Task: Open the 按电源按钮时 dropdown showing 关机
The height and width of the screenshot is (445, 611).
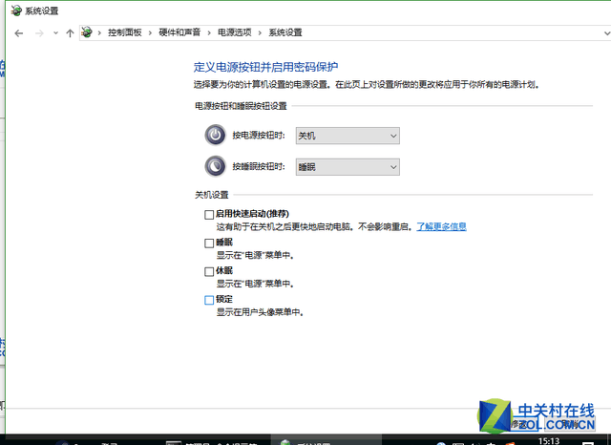Action: click(347, 136)
